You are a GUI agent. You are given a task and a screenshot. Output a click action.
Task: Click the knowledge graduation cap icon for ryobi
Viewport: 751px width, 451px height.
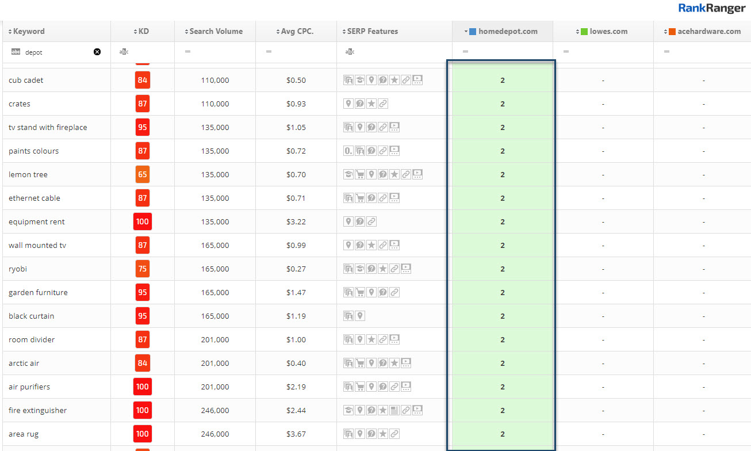[x=360, y=269]
